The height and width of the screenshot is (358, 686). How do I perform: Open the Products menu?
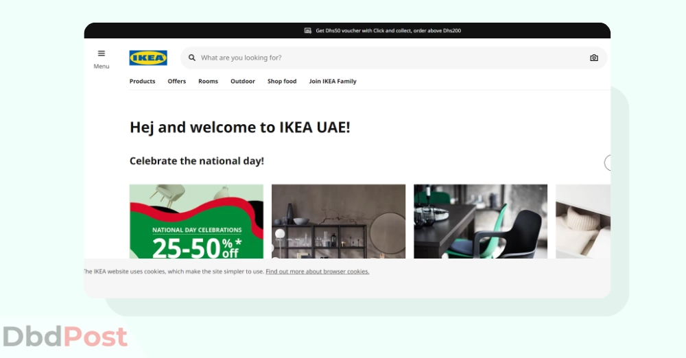pos(142,82)
